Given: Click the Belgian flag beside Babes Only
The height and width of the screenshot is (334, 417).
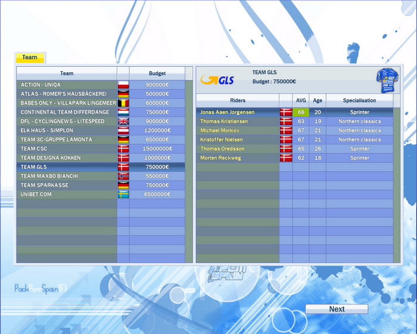Looking at the screenshot, I should (x=123, y=103).
